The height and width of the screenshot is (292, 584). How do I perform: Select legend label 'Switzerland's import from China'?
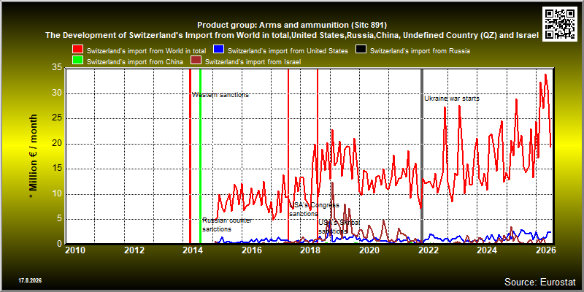135,61
